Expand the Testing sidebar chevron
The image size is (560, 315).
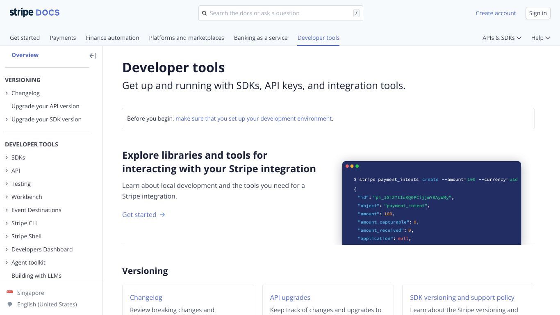click(x=7, y=184)
